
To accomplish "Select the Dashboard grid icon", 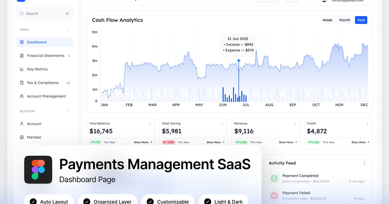I will click(x=22, y=42).
